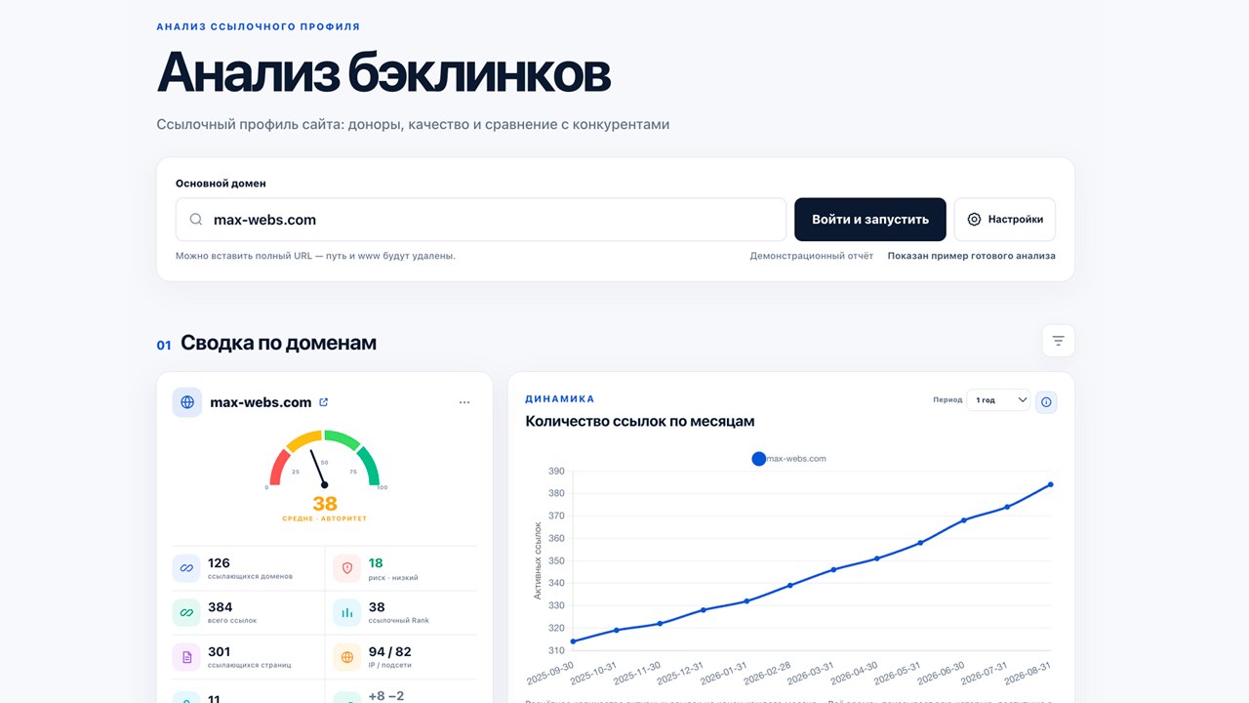Screen dimensions: 1249x703
Task: Click the chain icon beside 126 linking domains
Action: click(187, 568)
